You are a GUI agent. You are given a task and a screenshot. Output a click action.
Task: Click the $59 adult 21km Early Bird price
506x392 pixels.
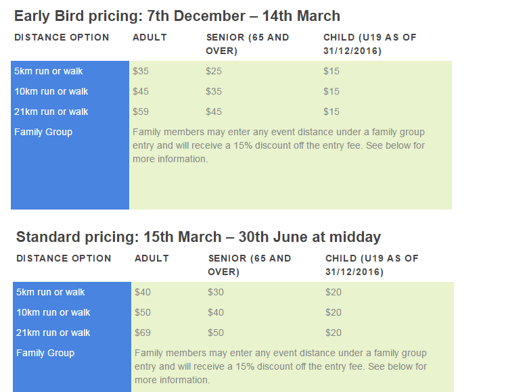pos(141,112)
